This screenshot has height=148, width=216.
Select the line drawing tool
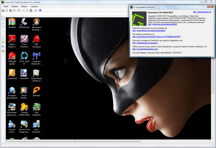pos(3,30)
